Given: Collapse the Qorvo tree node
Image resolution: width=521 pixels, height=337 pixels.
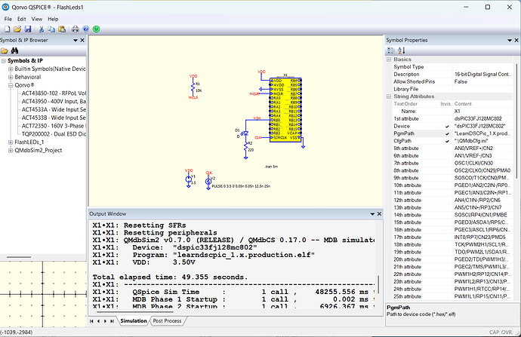Looking at the screenshot, I should click(x=11, y=85).
